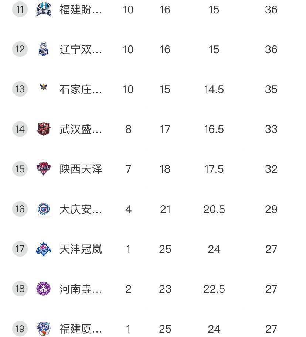Click the 35 points value for row 13
Viewport: 306px width, 337px height.
point(271,89)
